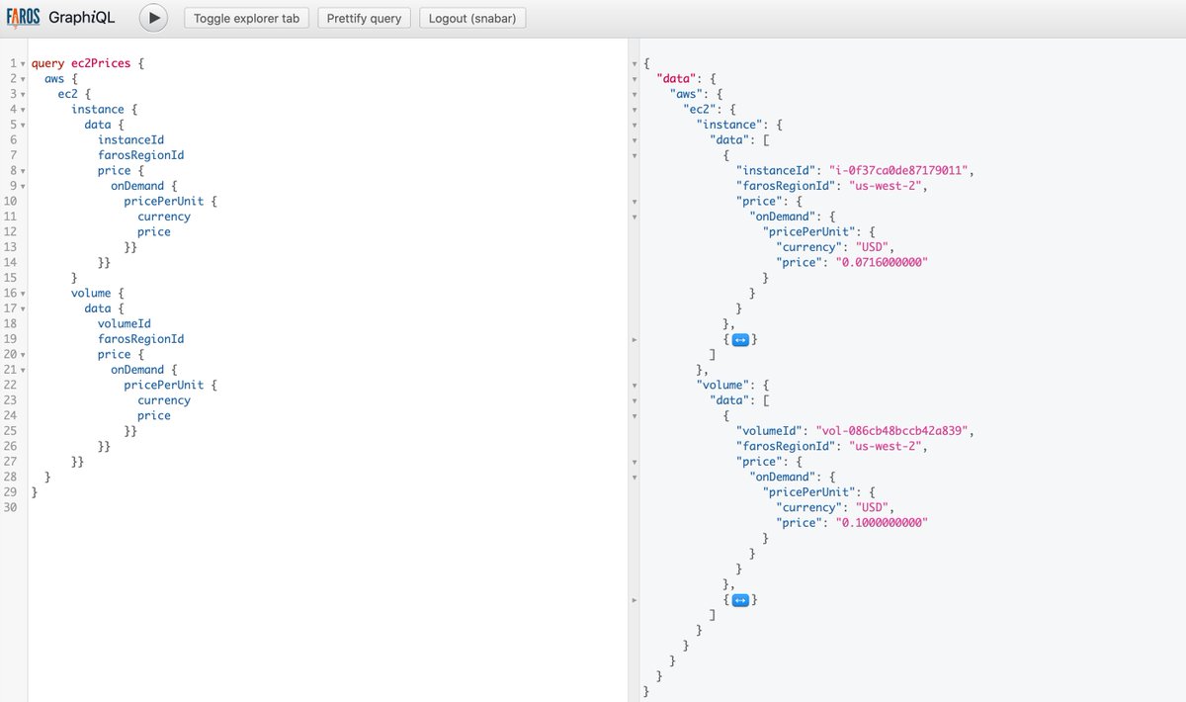Collapse the "data" root fold arrow in results
1186x702 pixels.
(635, 79)
